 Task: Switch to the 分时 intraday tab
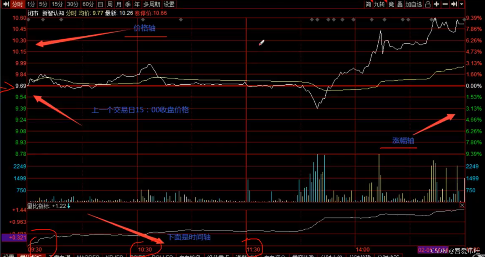tap(17, 4)
